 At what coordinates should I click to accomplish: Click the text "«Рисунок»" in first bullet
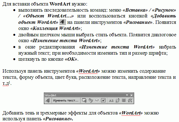click(x=164, y=10)
